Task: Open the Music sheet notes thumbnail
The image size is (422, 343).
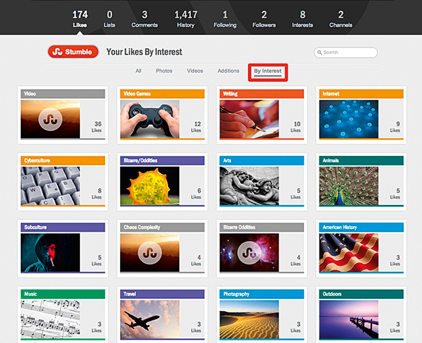Action: (x=50, y=320)
